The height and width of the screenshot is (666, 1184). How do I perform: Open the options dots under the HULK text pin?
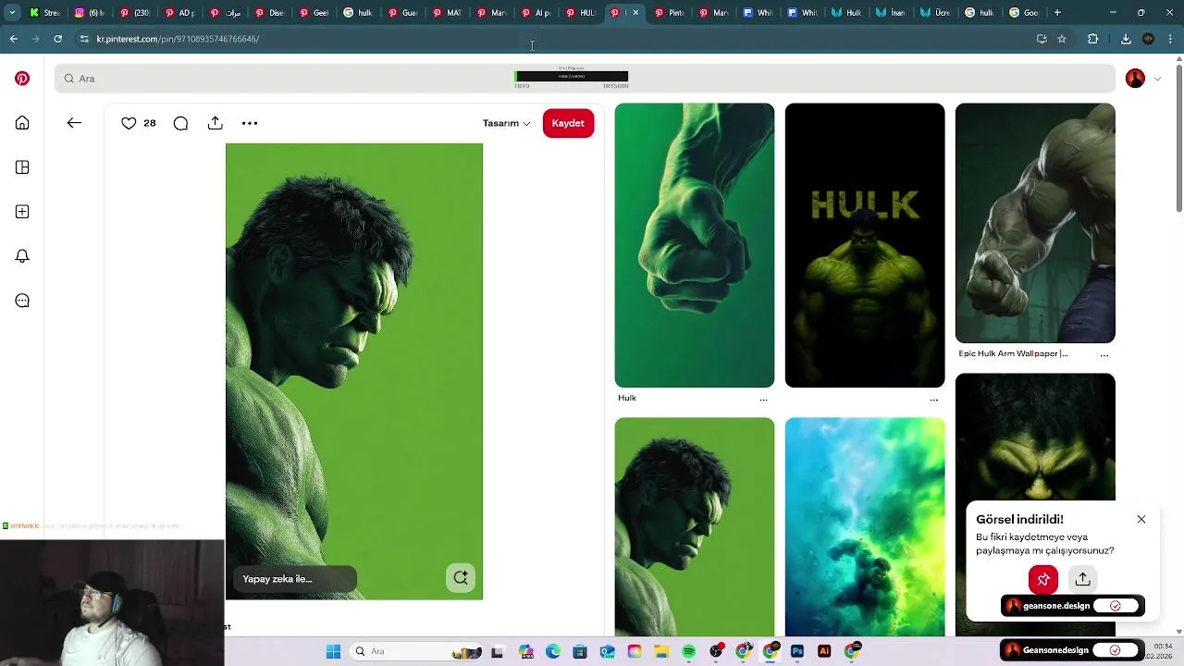pyautogui.click(x=933, y=400)
